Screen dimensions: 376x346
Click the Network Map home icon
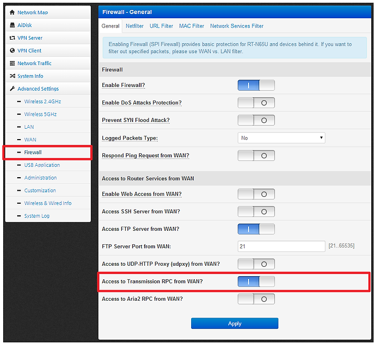click(12, 13)
